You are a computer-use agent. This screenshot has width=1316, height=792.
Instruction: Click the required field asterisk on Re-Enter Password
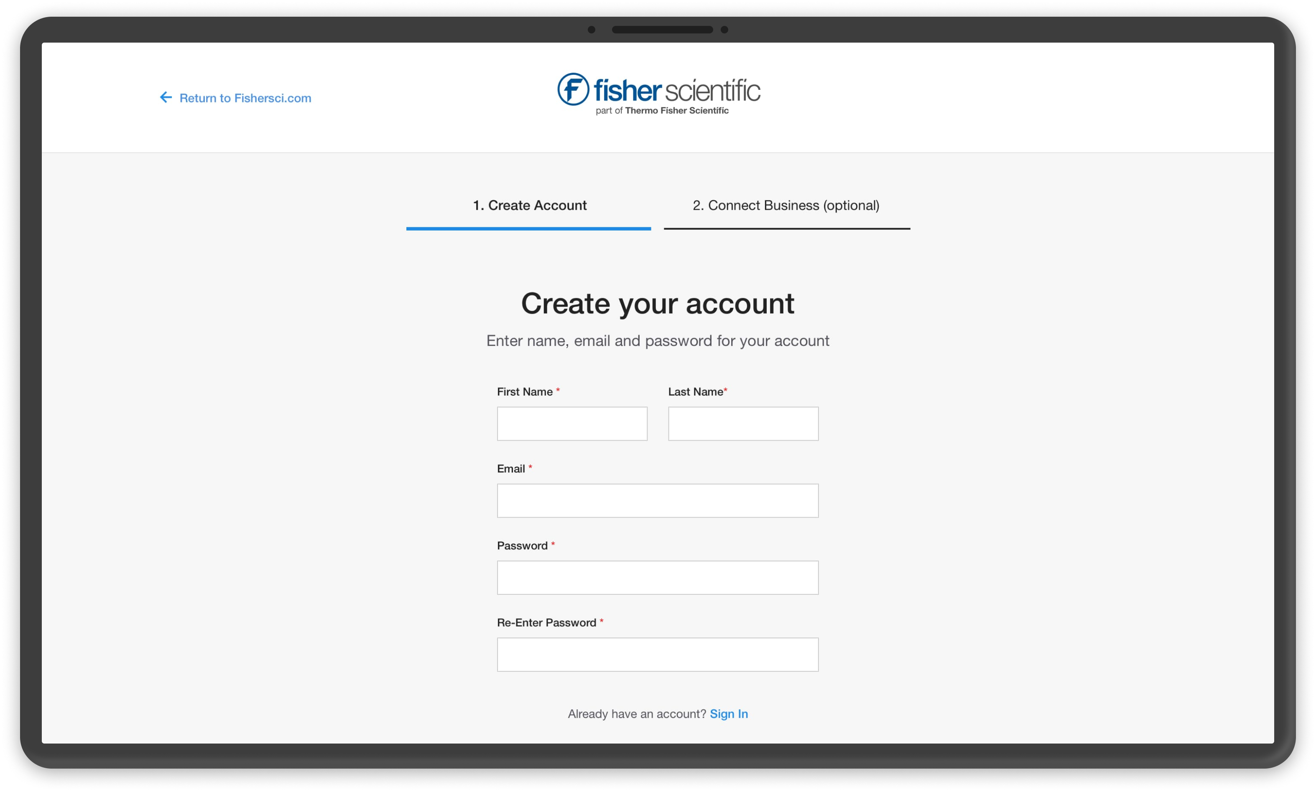click(602, 622)
